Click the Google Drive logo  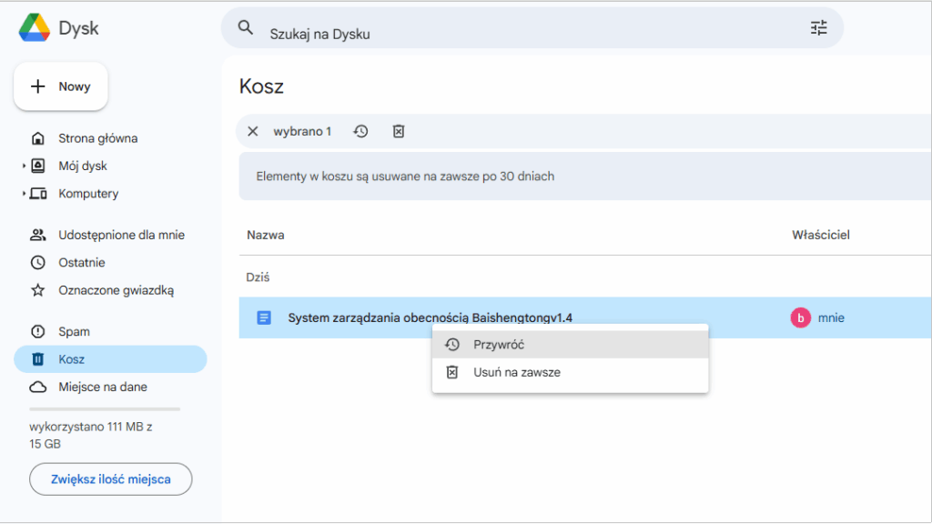click(35, 28)
